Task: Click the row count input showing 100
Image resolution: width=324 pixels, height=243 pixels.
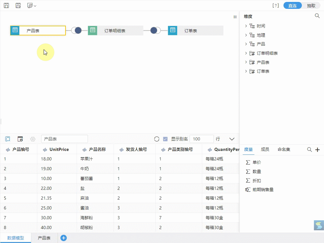Action: click(x=202, y=139)
